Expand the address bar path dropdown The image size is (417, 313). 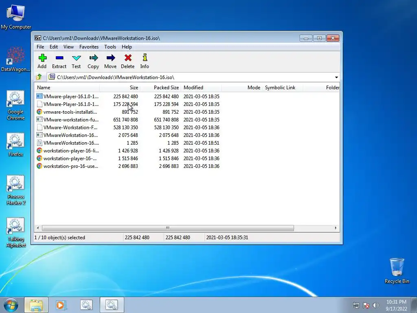pyautogui.click(x=336, y=77)
